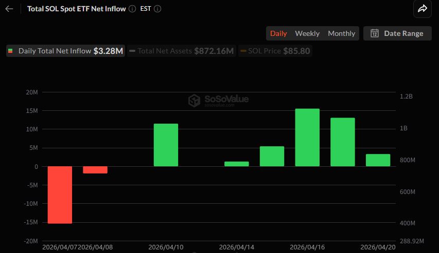Screen dimensions: 439x253
Task: Switch to Weekly view
Action: click(307, 33)
